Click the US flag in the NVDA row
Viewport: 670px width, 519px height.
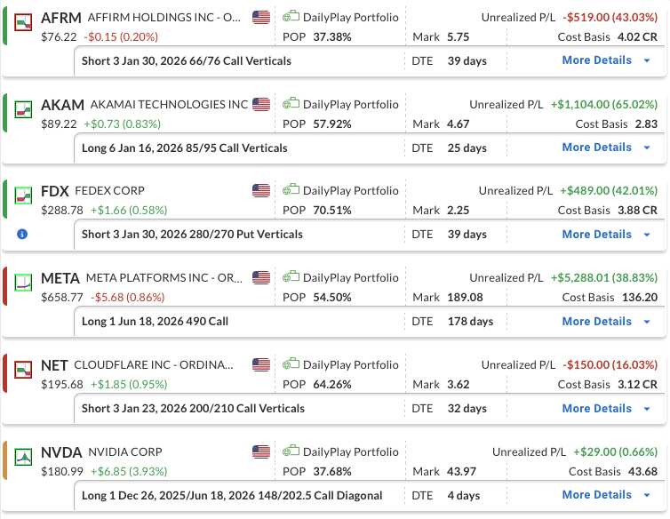point(260,452)
